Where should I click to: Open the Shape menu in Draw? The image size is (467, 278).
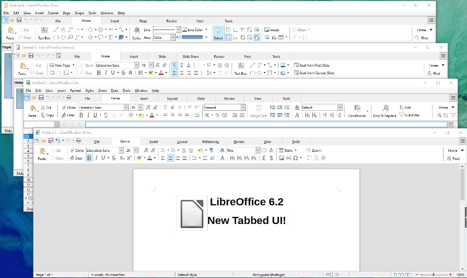point(79,13)
